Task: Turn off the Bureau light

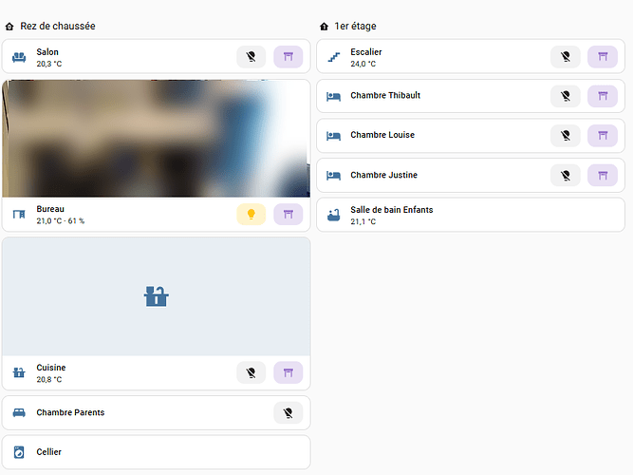Action: click(x=251, y=215)
